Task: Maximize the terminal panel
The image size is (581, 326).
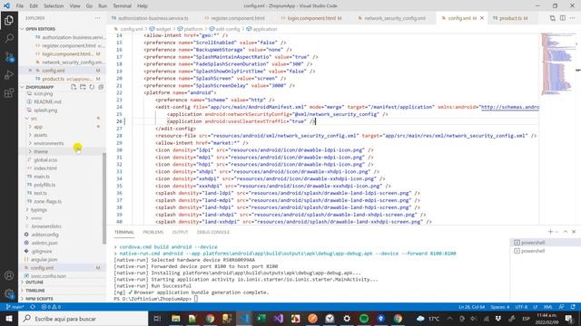Action: [565, 232]
